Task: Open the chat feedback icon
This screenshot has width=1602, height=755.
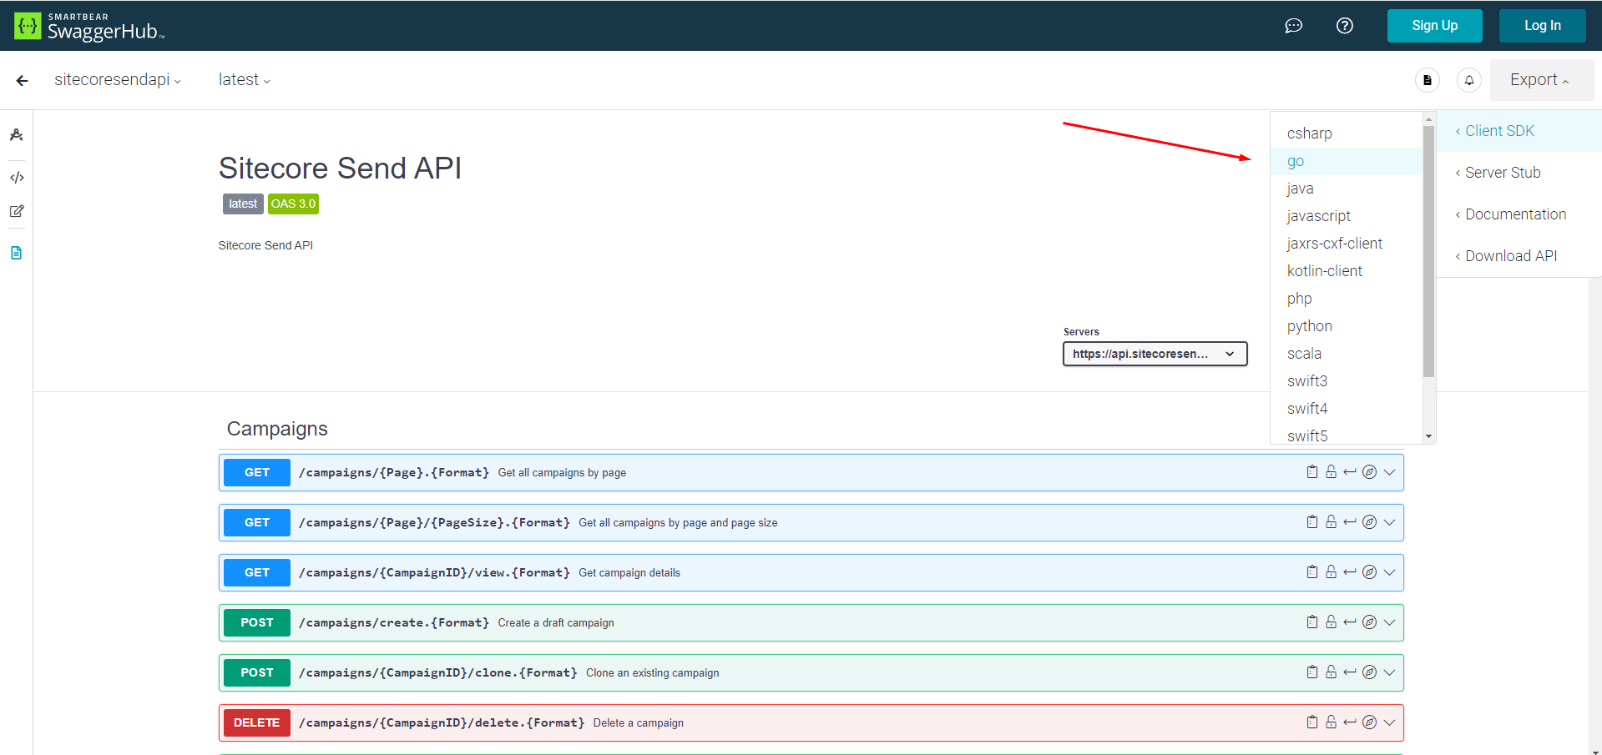Action: click(x=1293, y=26)
